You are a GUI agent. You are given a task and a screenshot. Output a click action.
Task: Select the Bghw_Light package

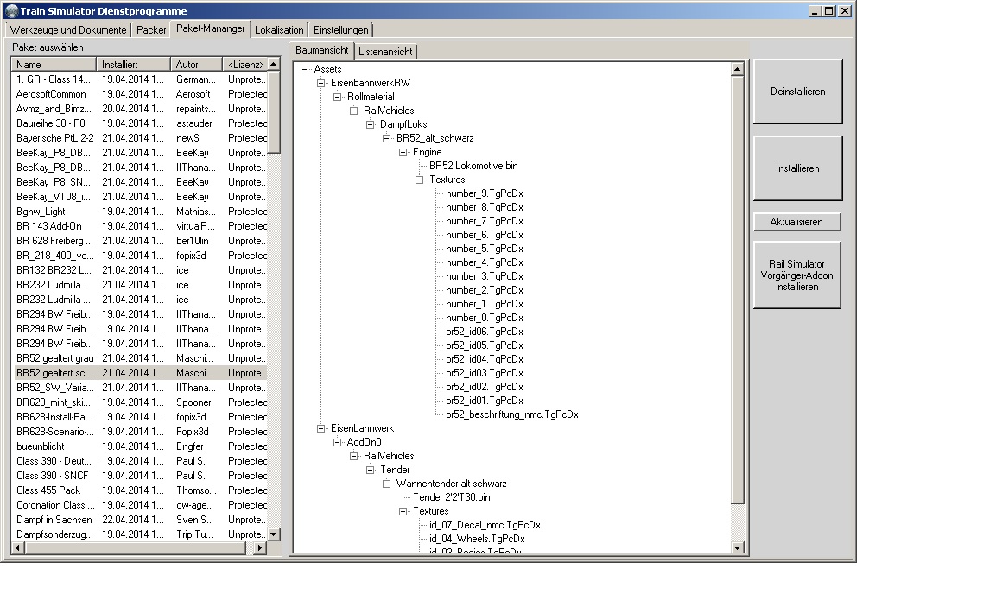(x=141, y=212)
